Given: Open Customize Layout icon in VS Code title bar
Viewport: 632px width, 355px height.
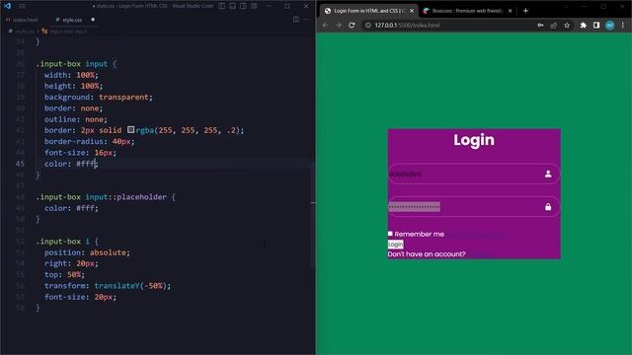Looking at the screenshot, I should pyautogui.click(x=255, y=6).
